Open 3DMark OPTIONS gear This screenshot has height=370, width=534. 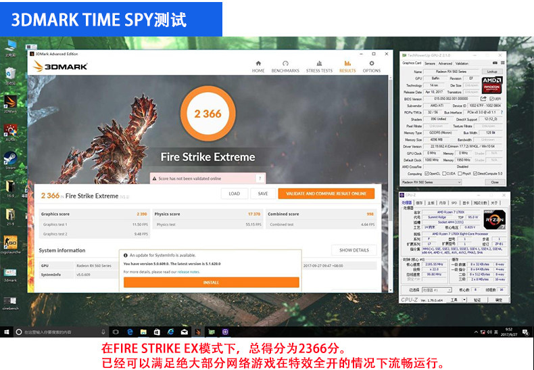371,66
